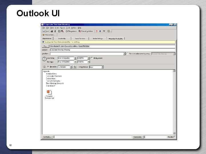
Task: Click the clock icon beside Start time
Action: click(x=44, y=59)
